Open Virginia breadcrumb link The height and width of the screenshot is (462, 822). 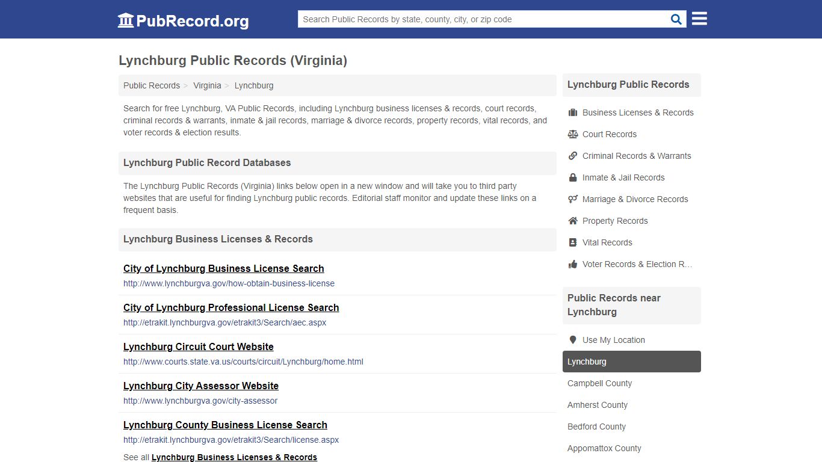[x=207, y=85]
